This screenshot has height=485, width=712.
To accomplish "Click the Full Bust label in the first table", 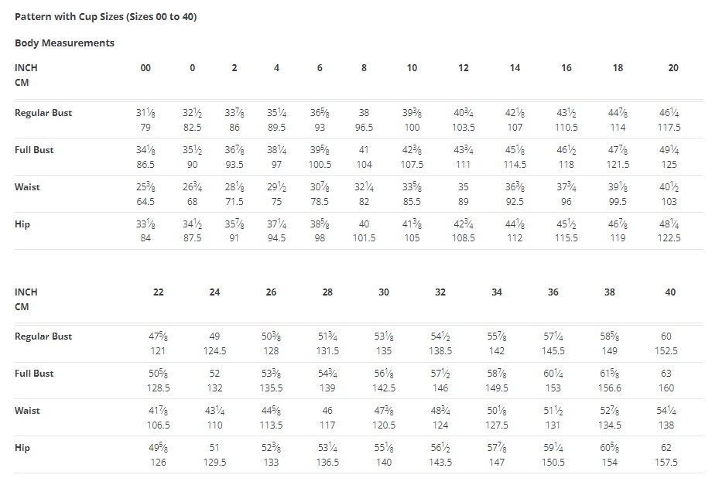I will click(x=34, y=150).
